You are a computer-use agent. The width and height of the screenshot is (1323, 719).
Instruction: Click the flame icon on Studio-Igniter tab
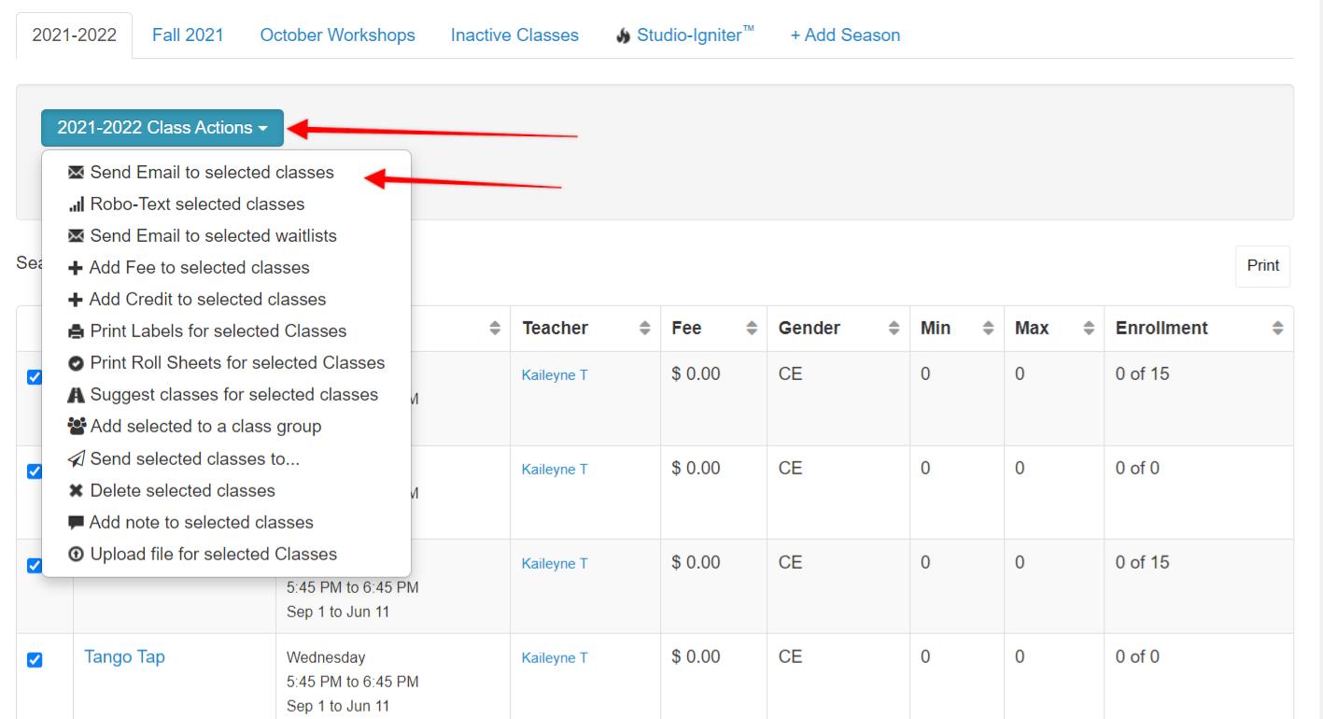pos(623,35)
